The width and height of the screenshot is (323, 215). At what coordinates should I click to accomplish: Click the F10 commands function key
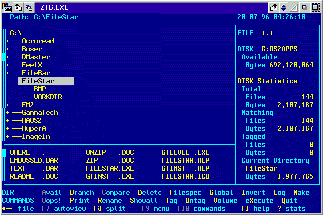[x=201, y=209]
